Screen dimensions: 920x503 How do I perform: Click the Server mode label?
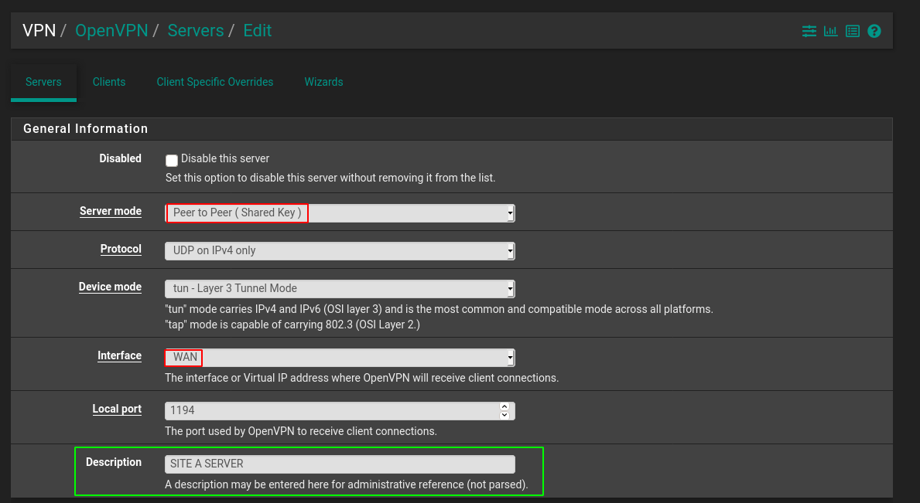coord(111,211)
